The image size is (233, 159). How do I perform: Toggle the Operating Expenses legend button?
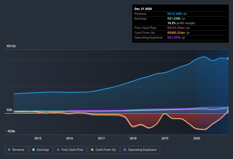[x=140, y=150]
